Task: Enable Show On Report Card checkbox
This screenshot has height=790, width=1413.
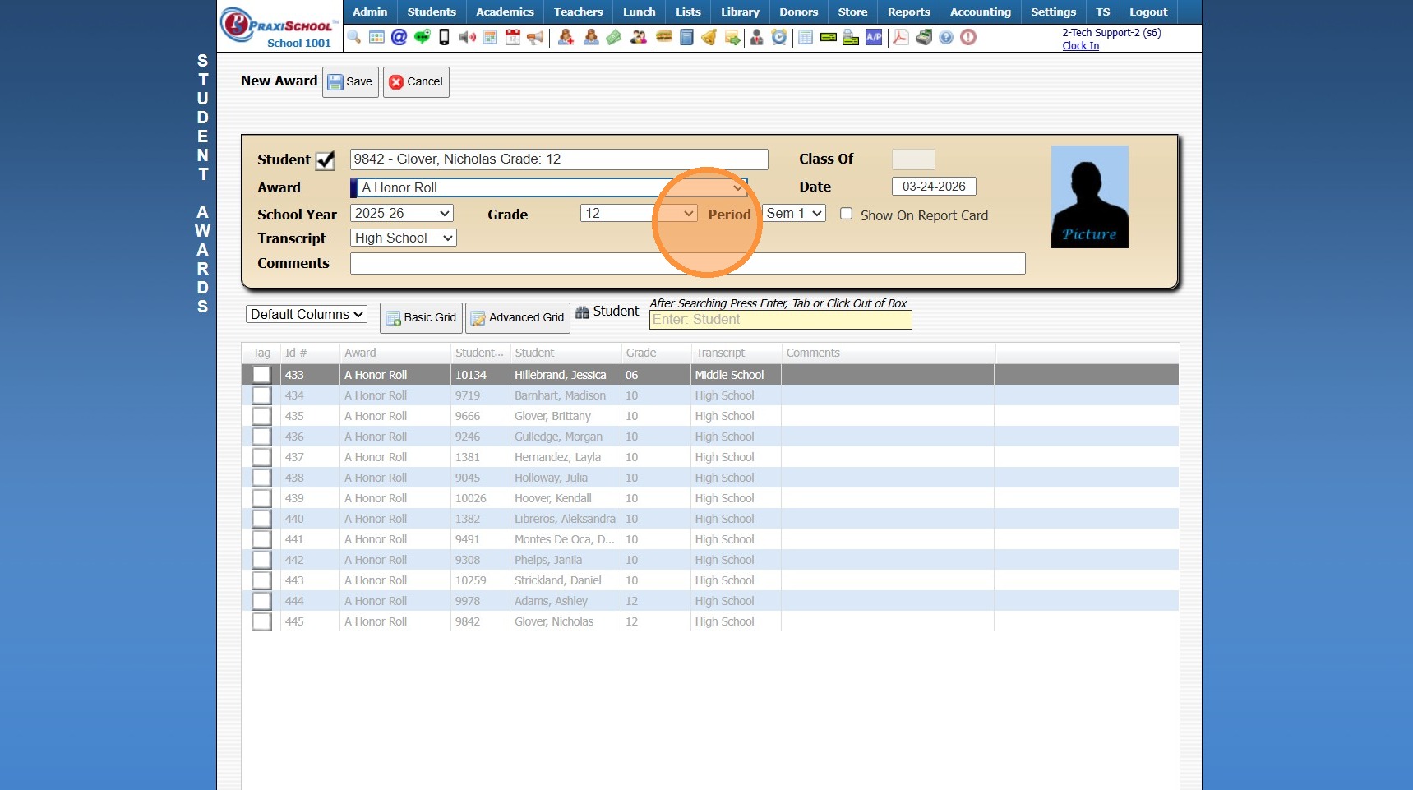Action: click(x=846, y=214)
